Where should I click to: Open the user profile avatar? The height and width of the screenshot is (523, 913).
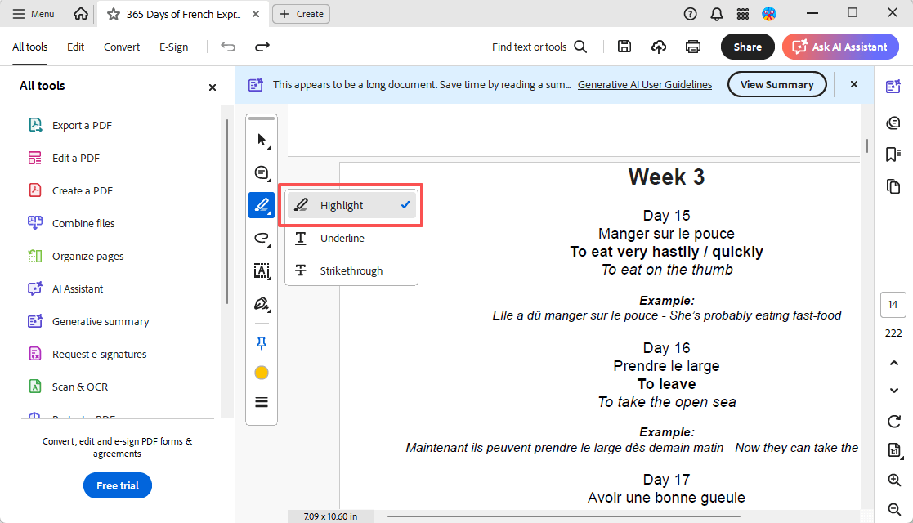pyautogui.click(x=769, y=14)
